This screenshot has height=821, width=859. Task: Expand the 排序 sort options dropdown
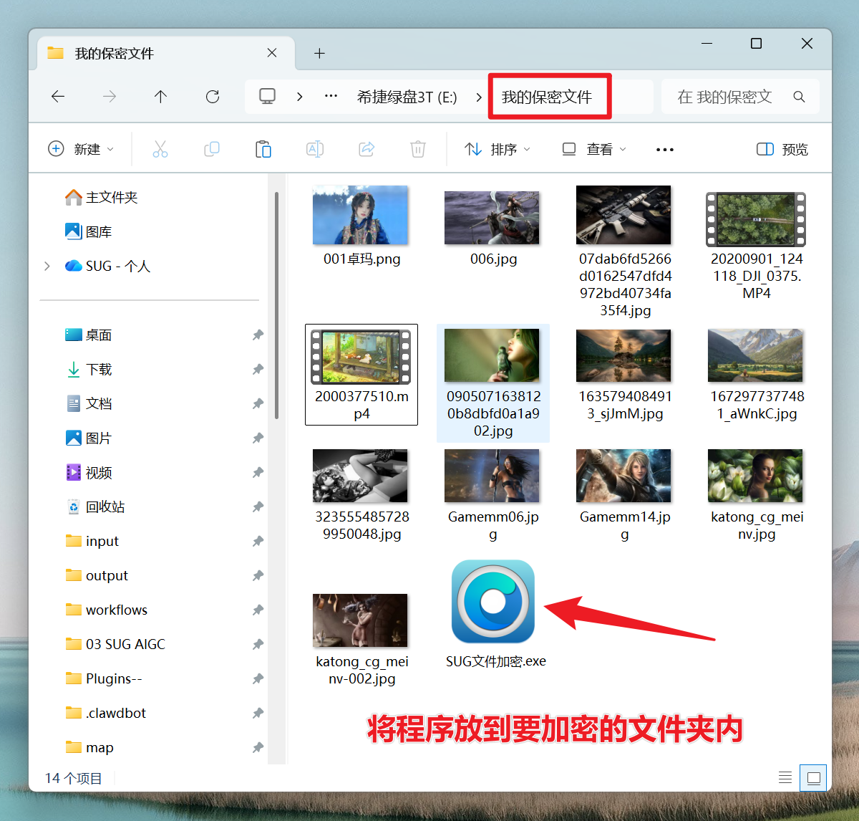pos(498,149)
